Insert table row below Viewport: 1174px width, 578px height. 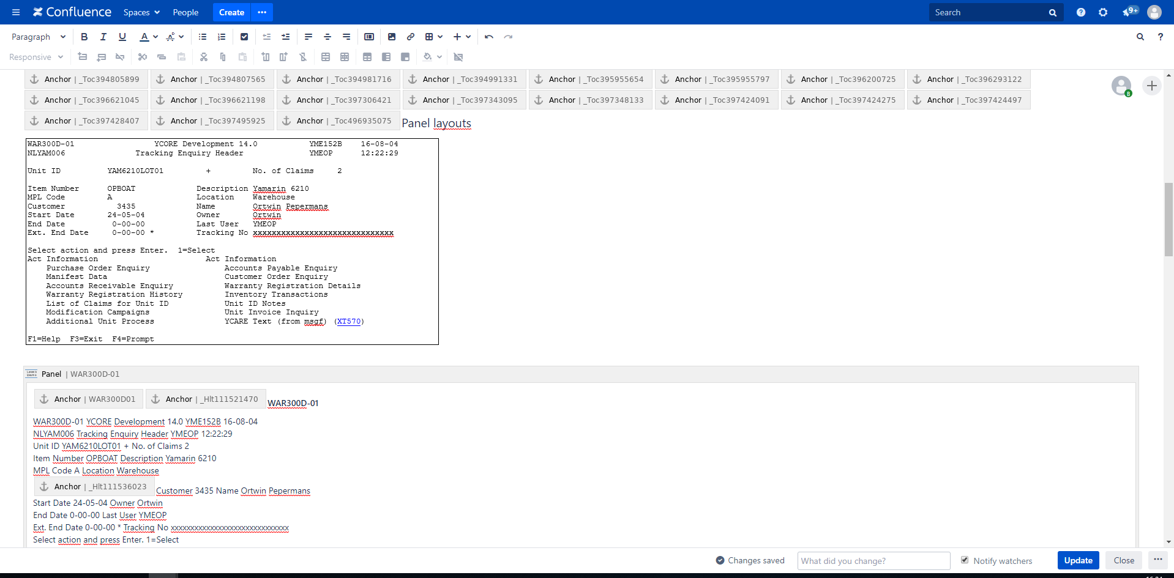click(x=102, y=57)
